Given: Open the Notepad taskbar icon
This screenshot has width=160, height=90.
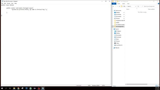Looking at the screenshot, I should [43, 88].
